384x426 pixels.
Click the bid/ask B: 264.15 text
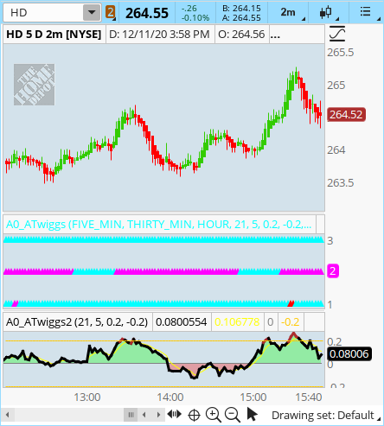pos(241,9)
